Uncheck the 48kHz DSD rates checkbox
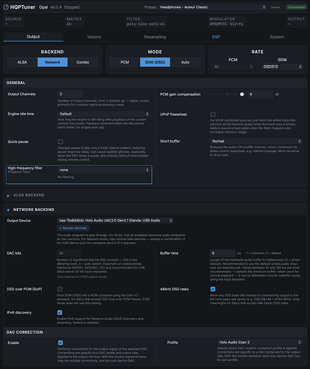 (213, 289)
